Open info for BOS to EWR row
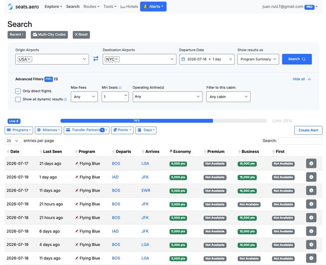The height and width of the screenshot is (265, 326). click(x=311, y=191)
